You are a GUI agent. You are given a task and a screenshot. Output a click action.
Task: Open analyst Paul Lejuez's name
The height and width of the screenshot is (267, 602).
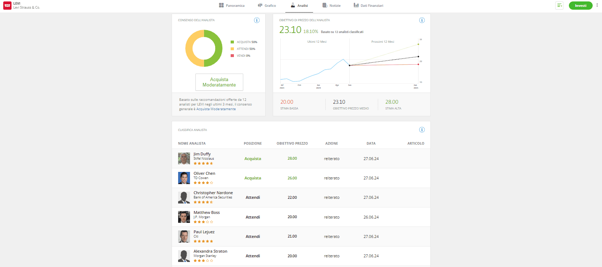(x=204, y=232)
